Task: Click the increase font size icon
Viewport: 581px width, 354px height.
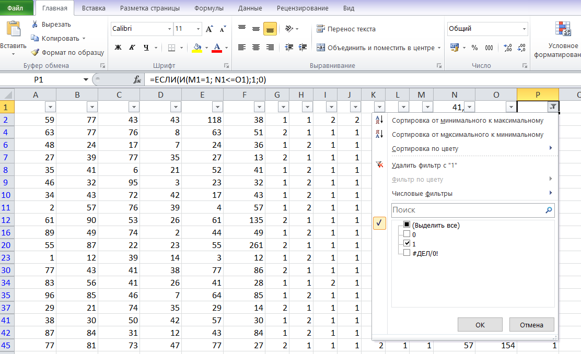Action: tap(210, 29)
